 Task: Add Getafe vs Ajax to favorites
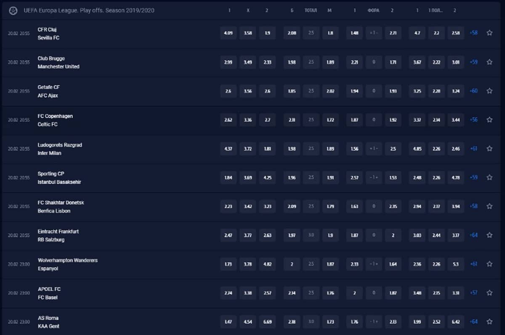point(489,91)
